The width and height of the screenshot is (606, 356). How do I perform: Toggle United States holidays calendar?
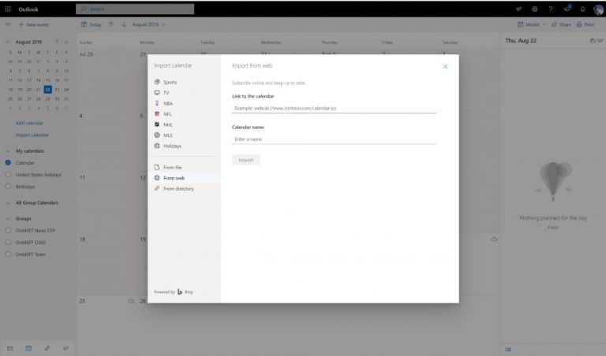tap(8, 175)
